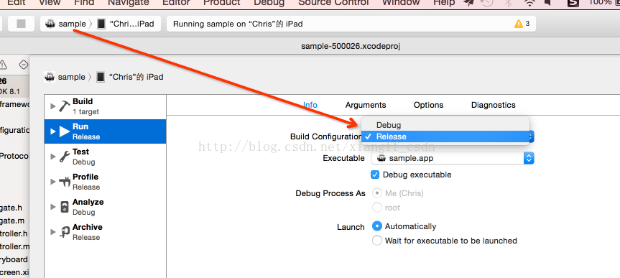Switch to the Diagnostics tab
The width and height of the screenshot is (620, 278).
(x=493, y=105)
